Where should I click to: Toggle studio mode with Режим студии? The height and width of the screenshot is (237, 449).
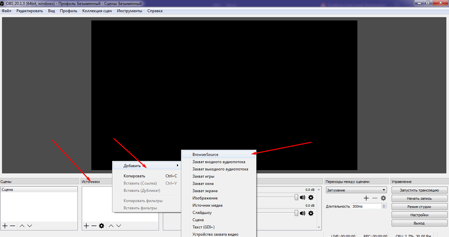419,207
